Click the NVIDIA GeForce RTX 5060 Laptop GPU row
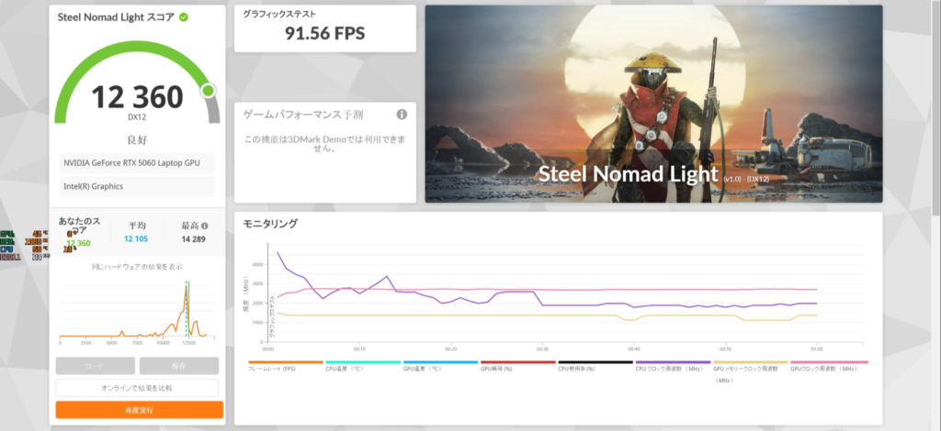This screenshot has height=431, width=941. [x=137, y=163]
